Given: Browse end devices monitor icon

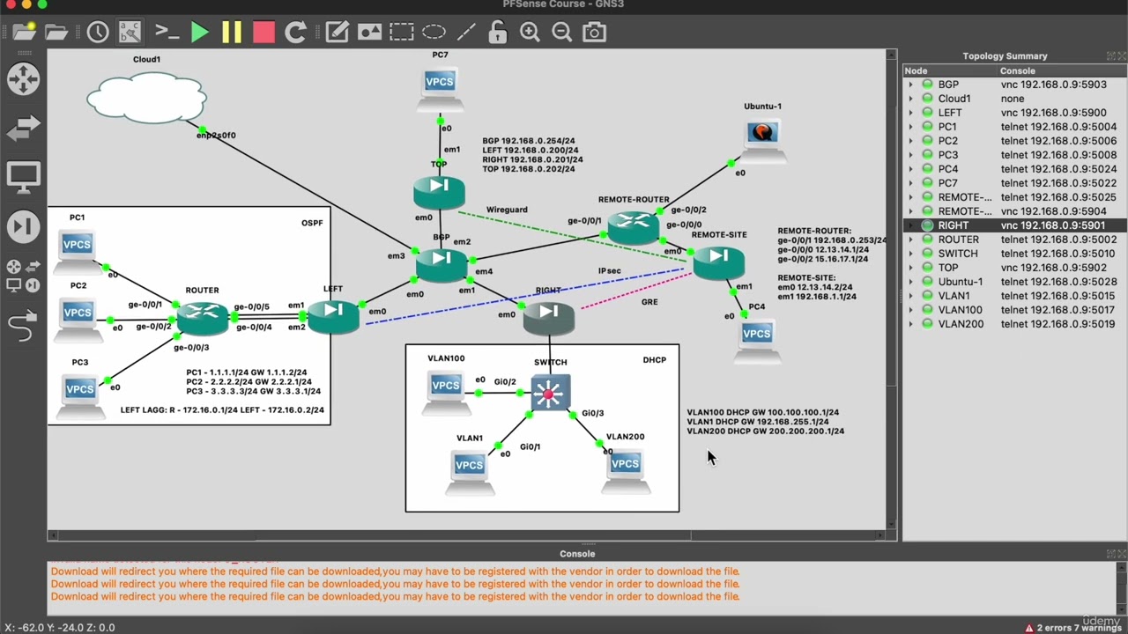Looking at the screenshot, I should click(x=23, y=178).
